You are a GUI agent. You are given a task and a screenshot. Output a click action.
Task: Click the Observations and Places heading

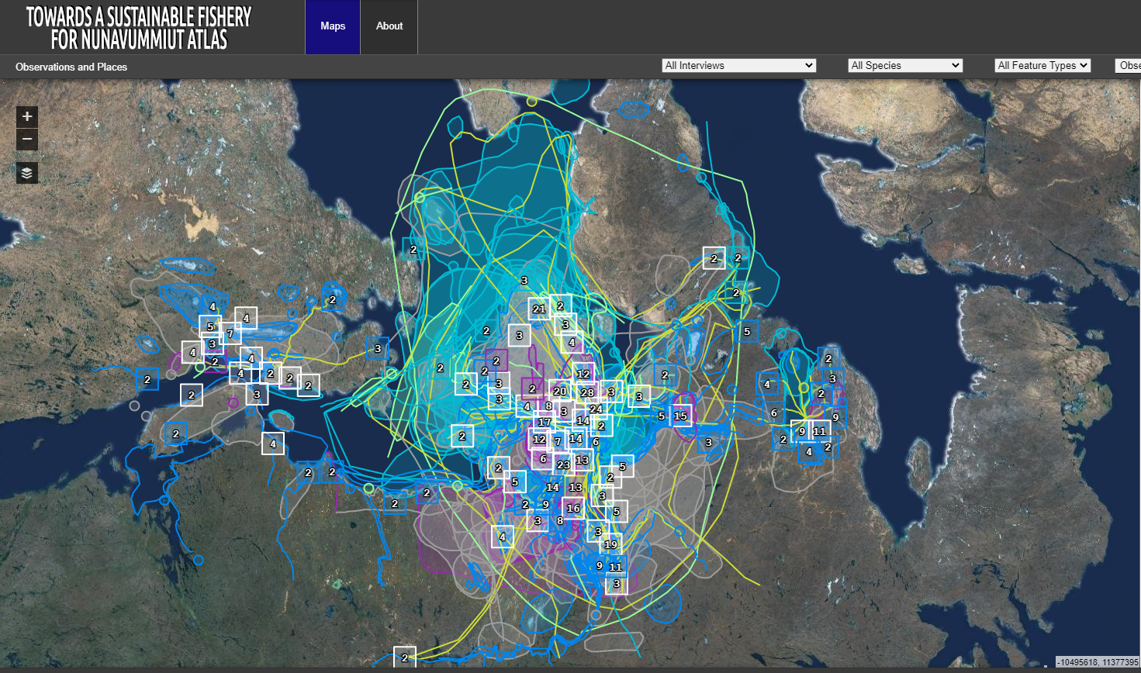pos(71,67)
